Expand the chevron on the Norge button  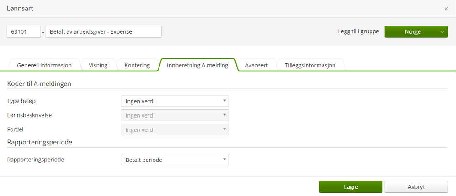click(x=442, y=32)
